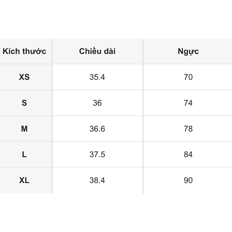Select the XL size row label
232x232 pixels.
24,180
